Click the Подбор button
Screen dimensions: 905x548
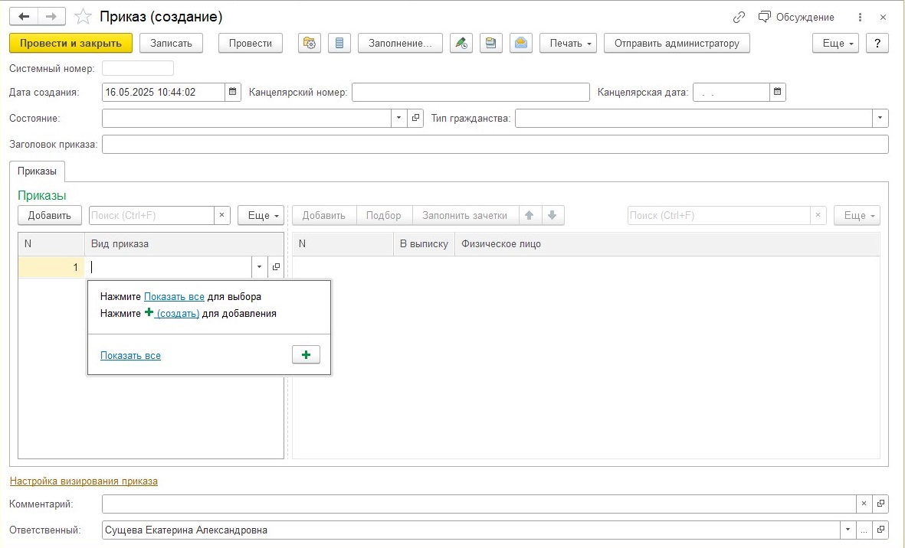point(384,216)
